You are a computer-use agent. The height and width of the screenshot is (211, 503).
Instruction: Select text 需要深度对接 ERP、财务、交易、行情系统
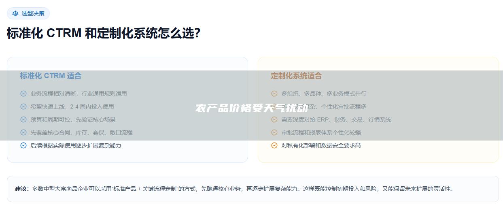coord(336,119)
